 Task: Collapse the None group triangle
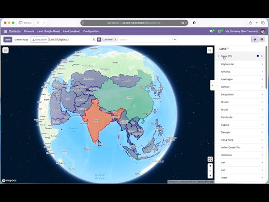click(218, 56)
